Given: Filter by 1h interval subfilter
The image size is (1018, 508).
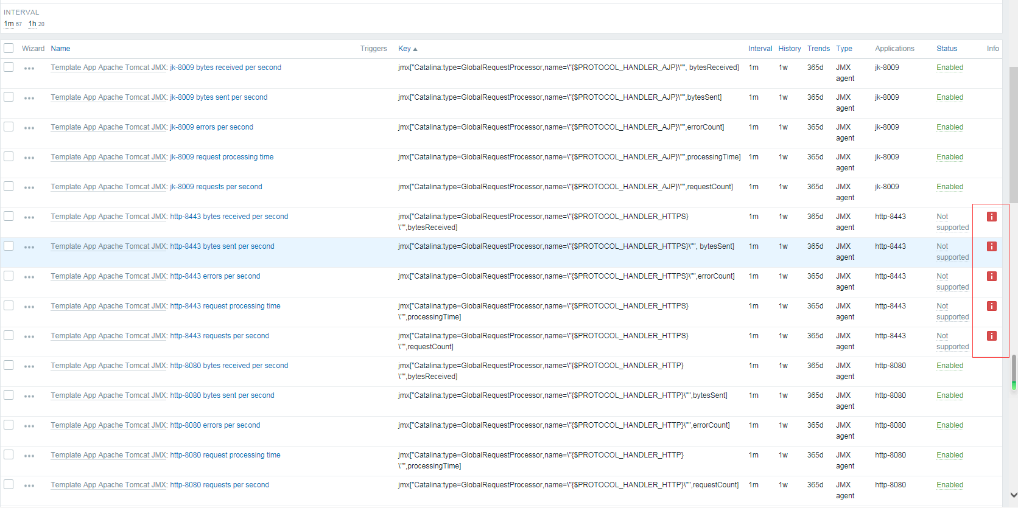Looking at the screenshot, I should pos(32,24).
